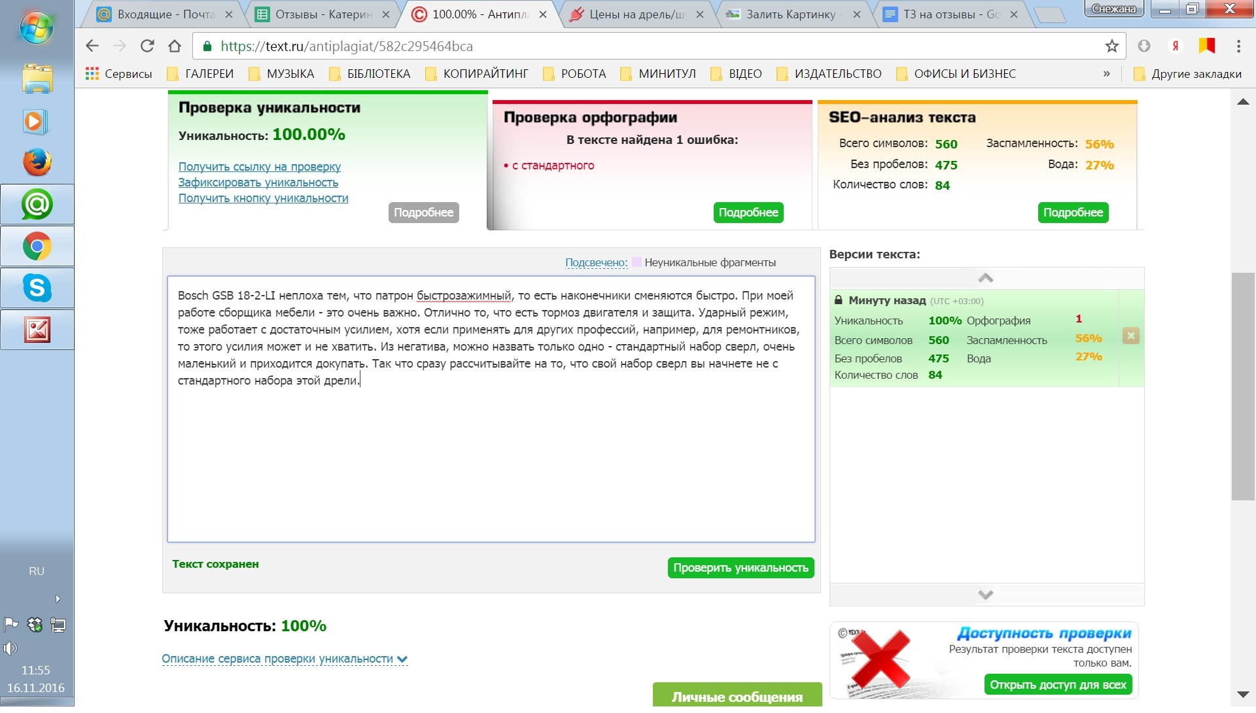The height and width of the screenshot is (713, 1256).
Task: Open Skype from the taskbar
Action: click(x=37, y=288)
